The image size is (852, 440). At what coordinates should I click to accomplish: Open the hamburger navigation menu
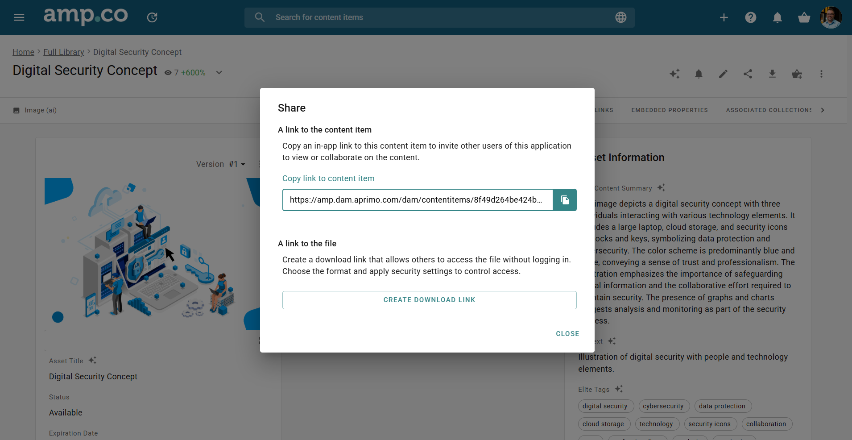click(x=19, y=17)
